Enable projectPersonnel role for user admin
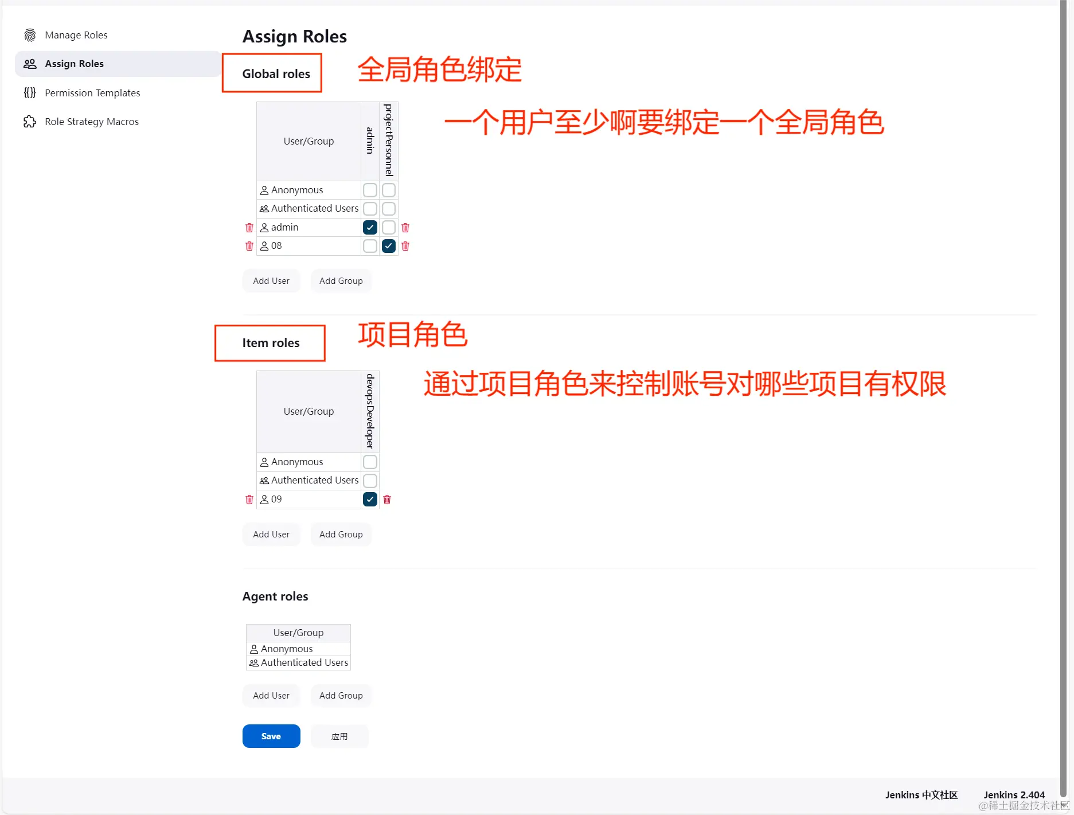Viewport: 1074px width, 815px height. [x=388, y=227]
